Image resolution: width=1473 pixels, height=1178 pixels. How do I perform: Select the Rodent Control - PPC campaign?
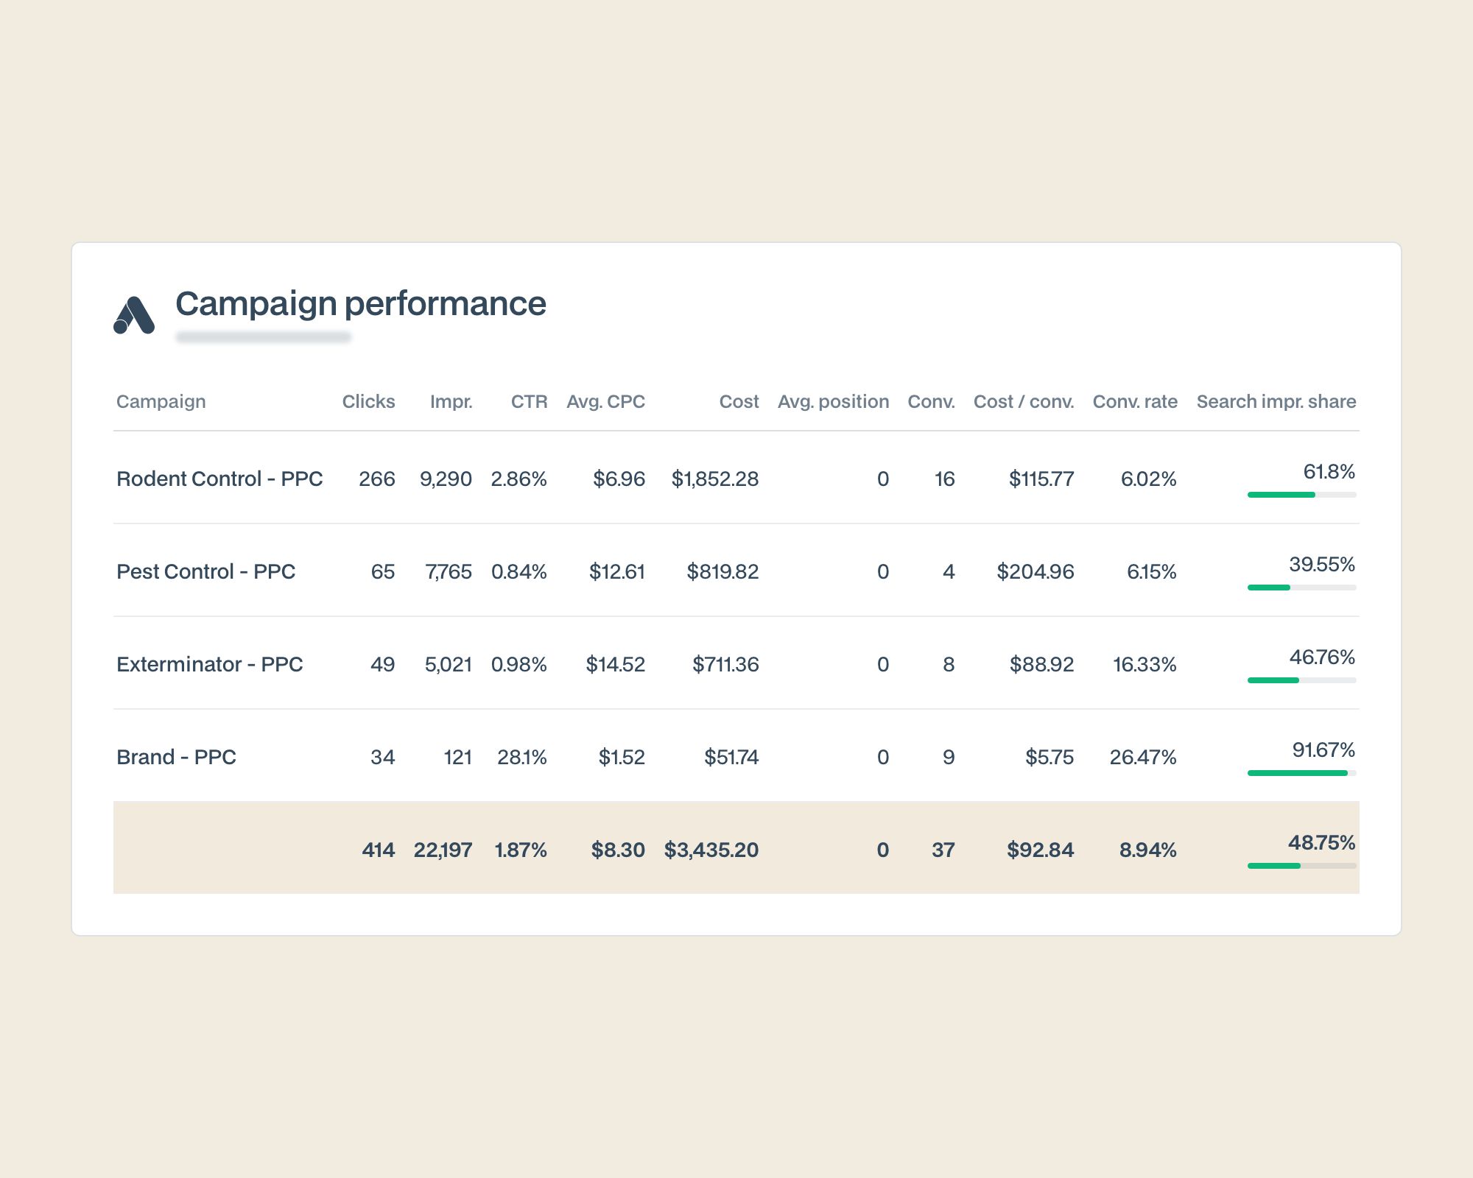[219, 479]
